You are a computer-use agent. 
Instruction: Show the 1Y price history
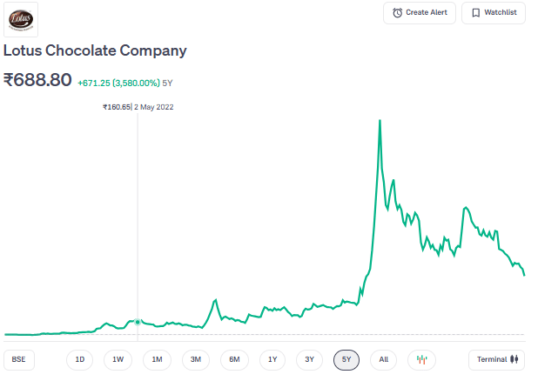coord(272,359)
